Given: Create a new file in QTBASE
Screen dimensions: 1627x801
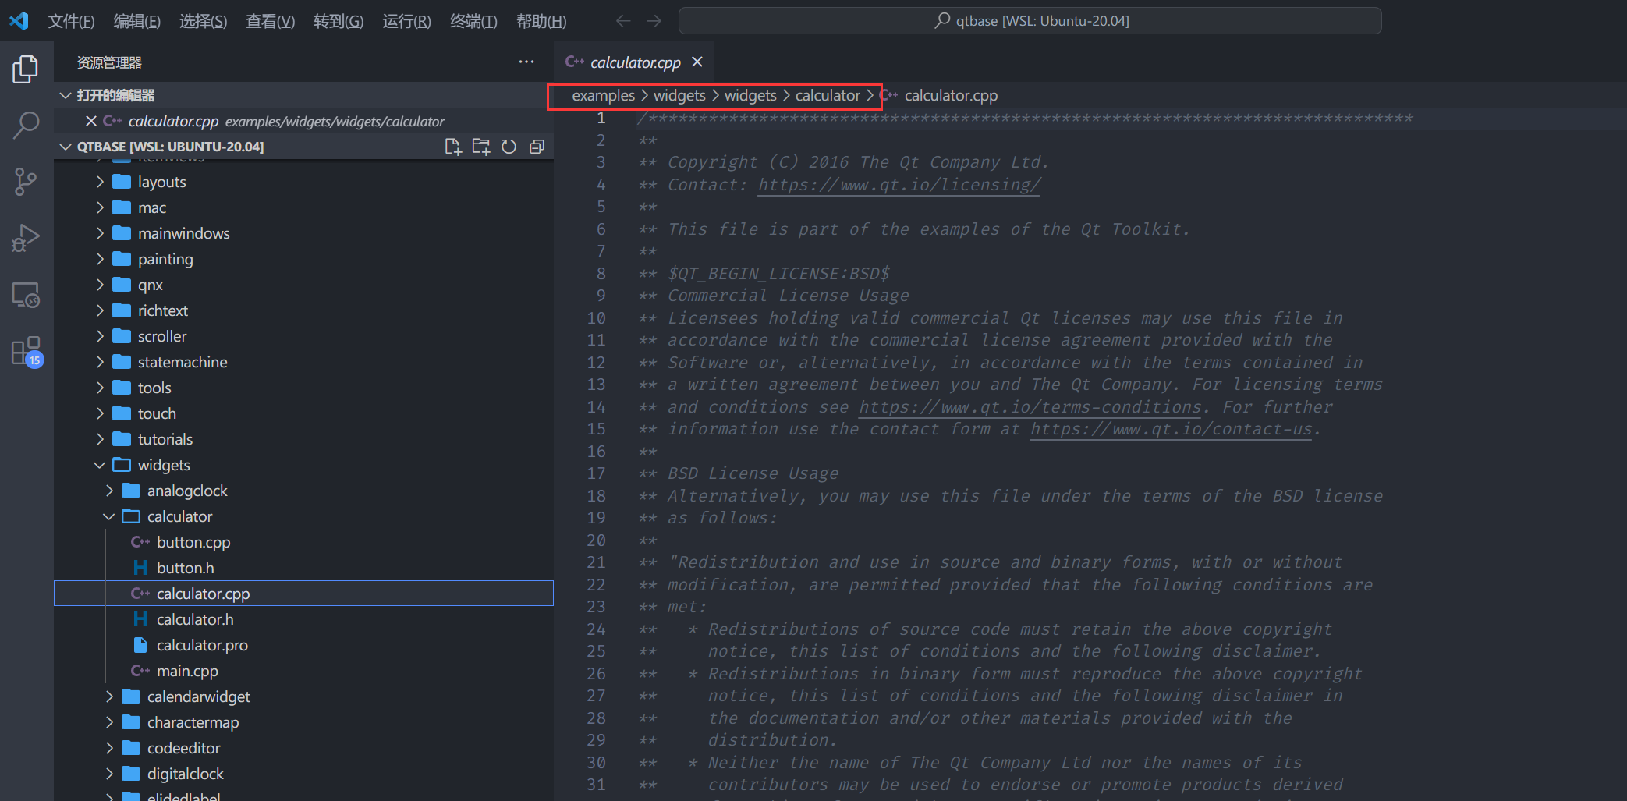Looking at the screenshot, I should point(453,147).
